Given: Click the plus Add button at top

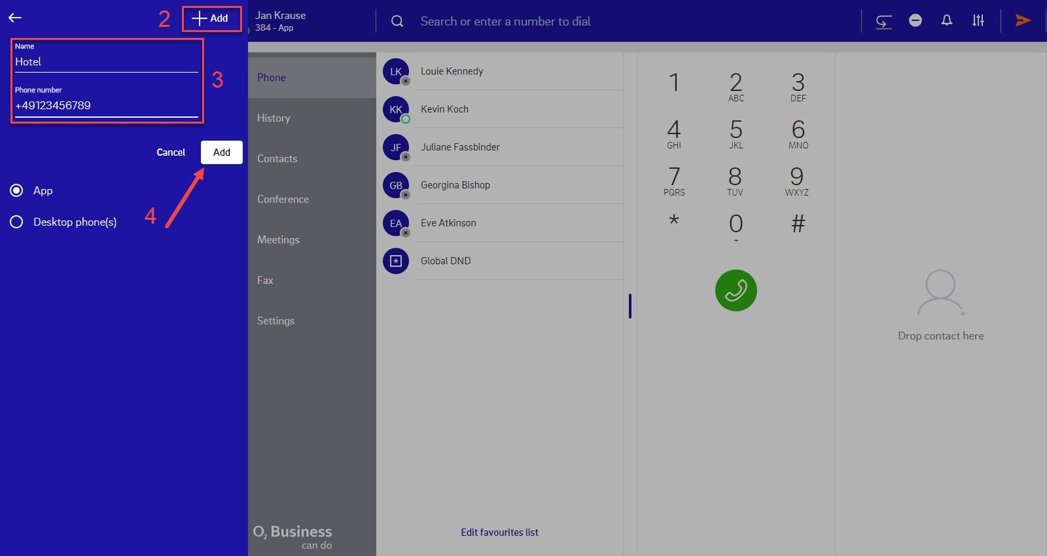Looking at the screenshot, I should (211, 18).
